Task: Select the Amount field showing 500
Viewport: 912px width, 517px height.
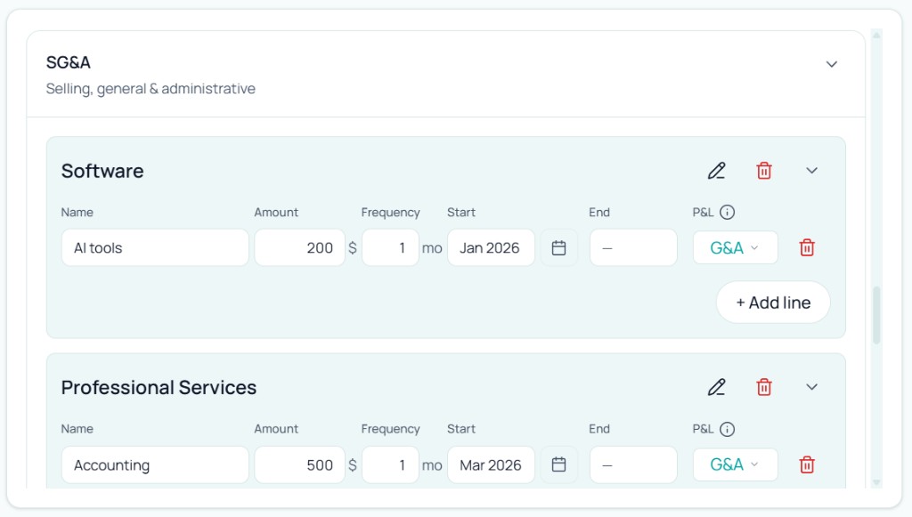Action: tap(299, 464)
